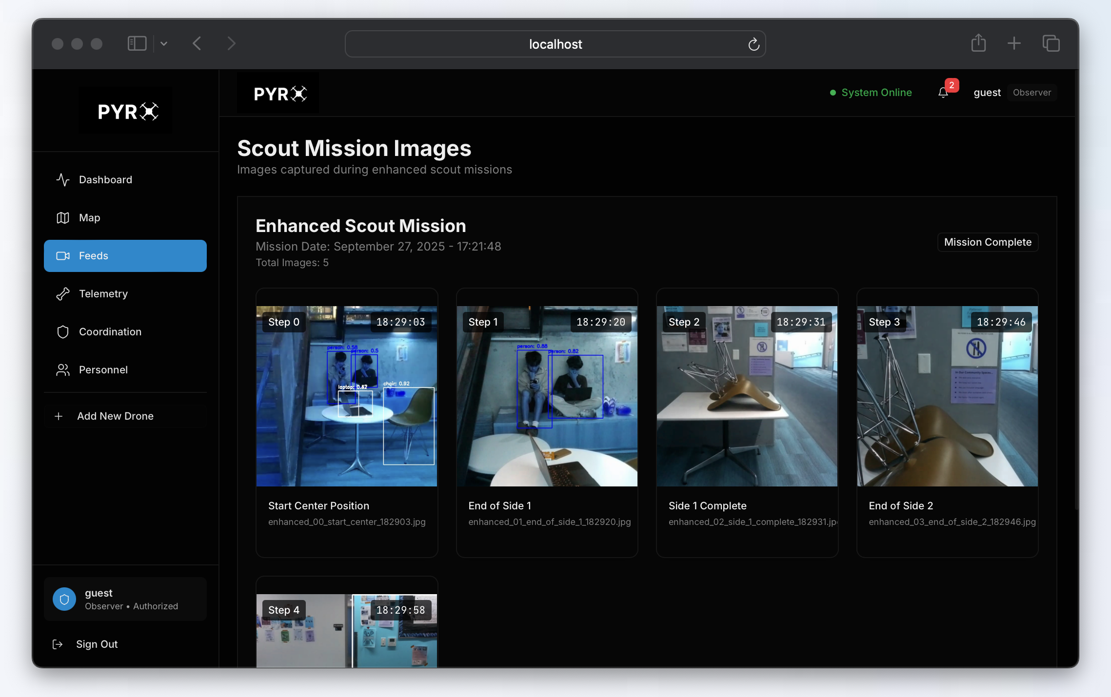Click the Map icon in sidebar

63,218
